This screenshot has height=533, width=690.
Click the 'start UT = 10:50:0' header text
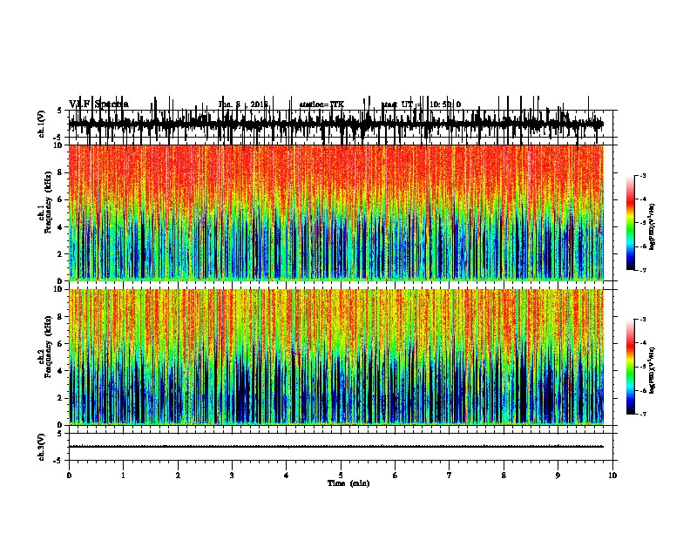421,105
